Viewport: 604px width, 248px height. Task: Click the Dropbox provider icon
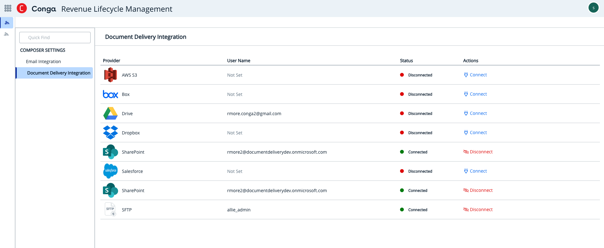(x=111, y=133)
